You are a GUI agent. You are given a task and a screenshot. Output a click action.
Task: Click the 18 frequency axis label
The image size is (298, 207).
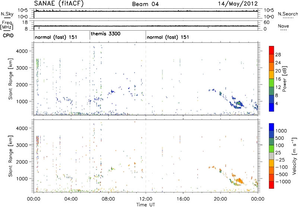pos(25,22)
